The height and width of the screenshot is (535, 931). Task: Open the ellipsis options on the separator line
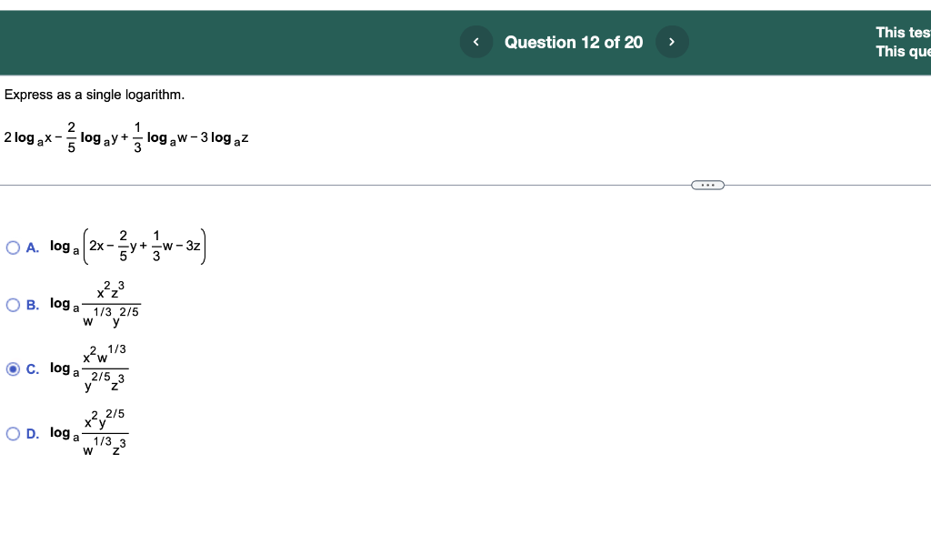click(707, 185)
